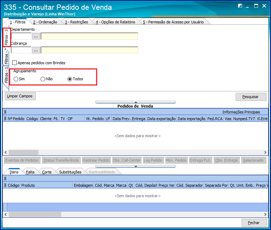Sort by Cliente column header

pos(46,119)
